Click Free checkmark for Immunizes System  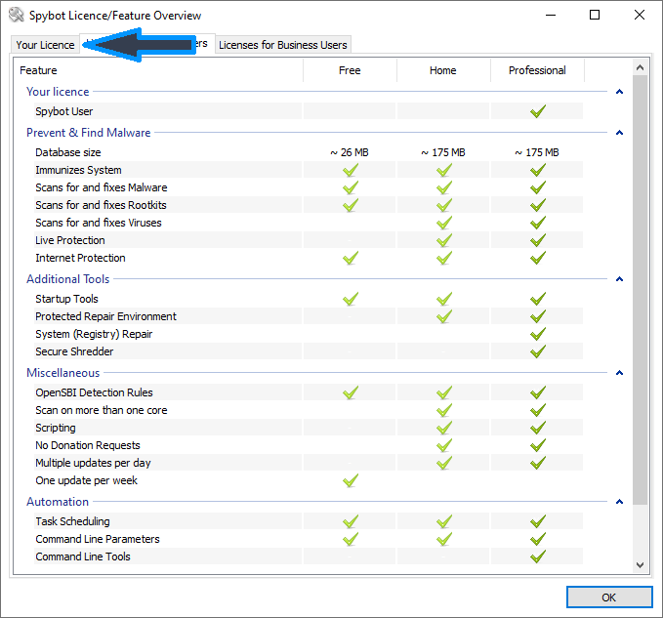(x=351, y=170)
